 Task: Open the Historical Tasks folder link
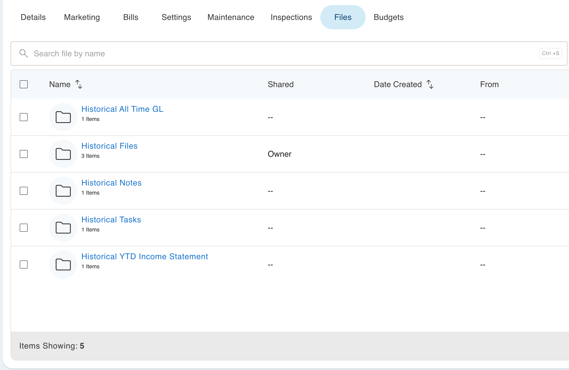(111, 220)
